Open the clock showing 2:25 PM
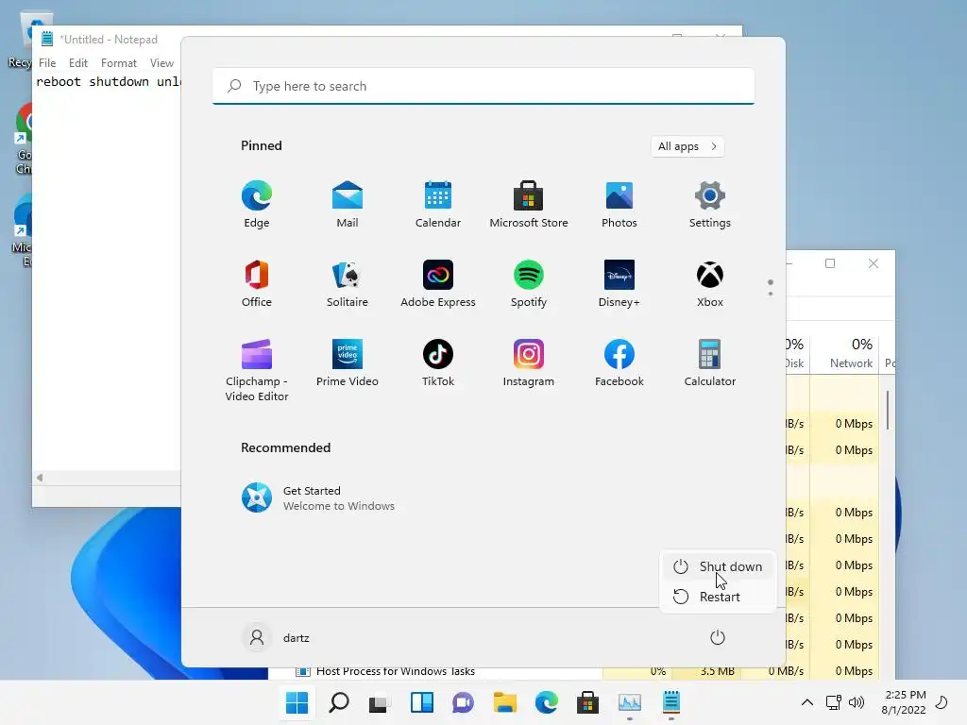The height and width of the screenshot is (725, 967). coord(904,702)
